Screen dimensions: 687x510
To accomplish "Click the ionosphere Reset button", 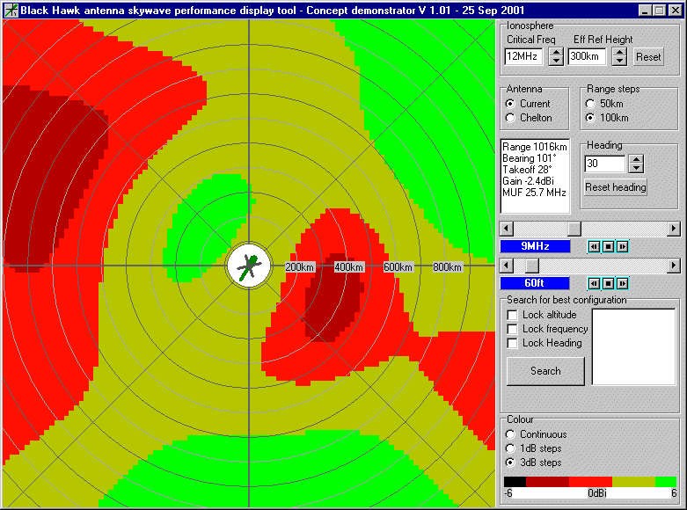I will 648,57.
